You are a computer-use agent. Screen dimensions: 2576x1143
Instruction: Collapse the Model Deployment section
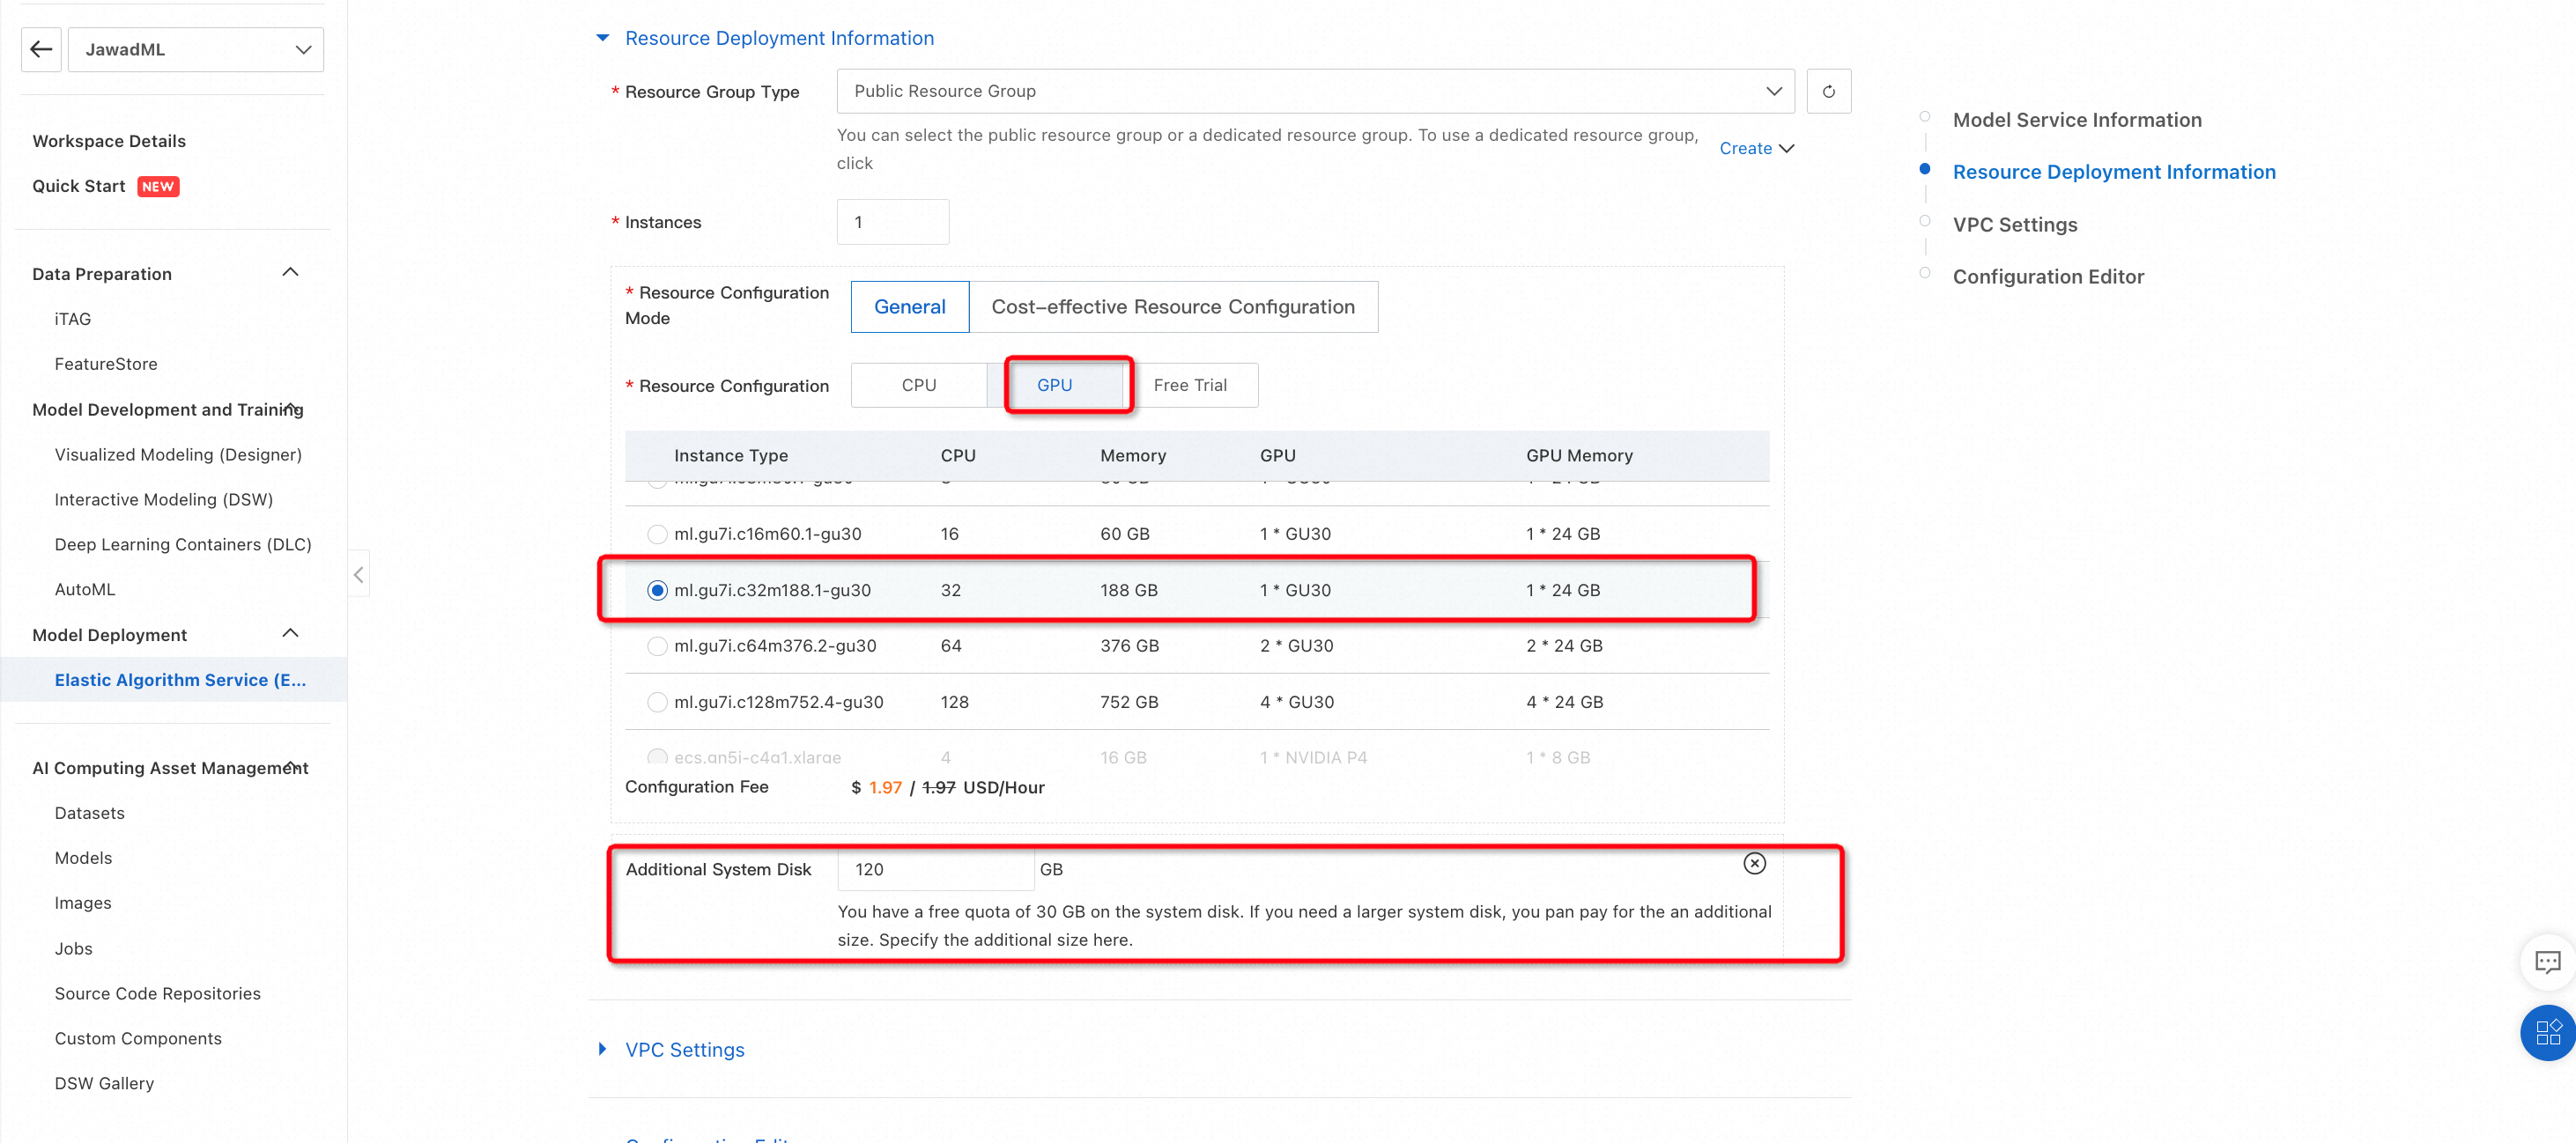[x=290, y=633]
